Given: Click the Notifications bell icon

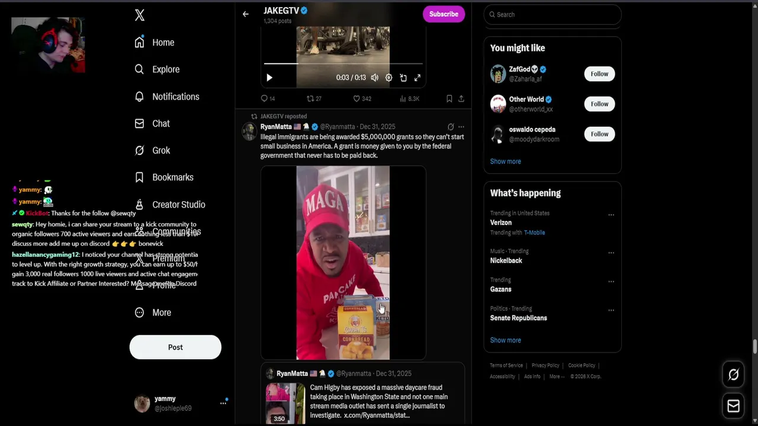Looking at the screenshot, I should tap(139, 96).
